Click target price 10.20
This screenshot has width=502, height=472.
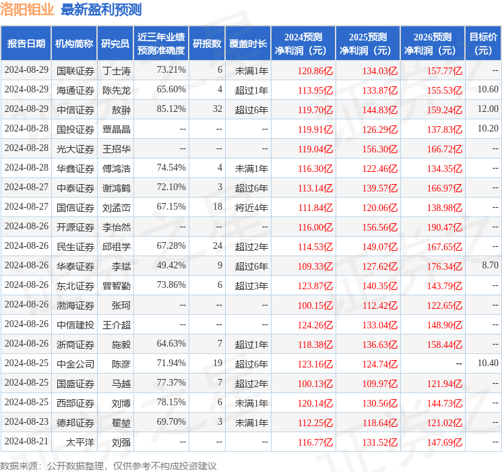[x=488, y=129]
